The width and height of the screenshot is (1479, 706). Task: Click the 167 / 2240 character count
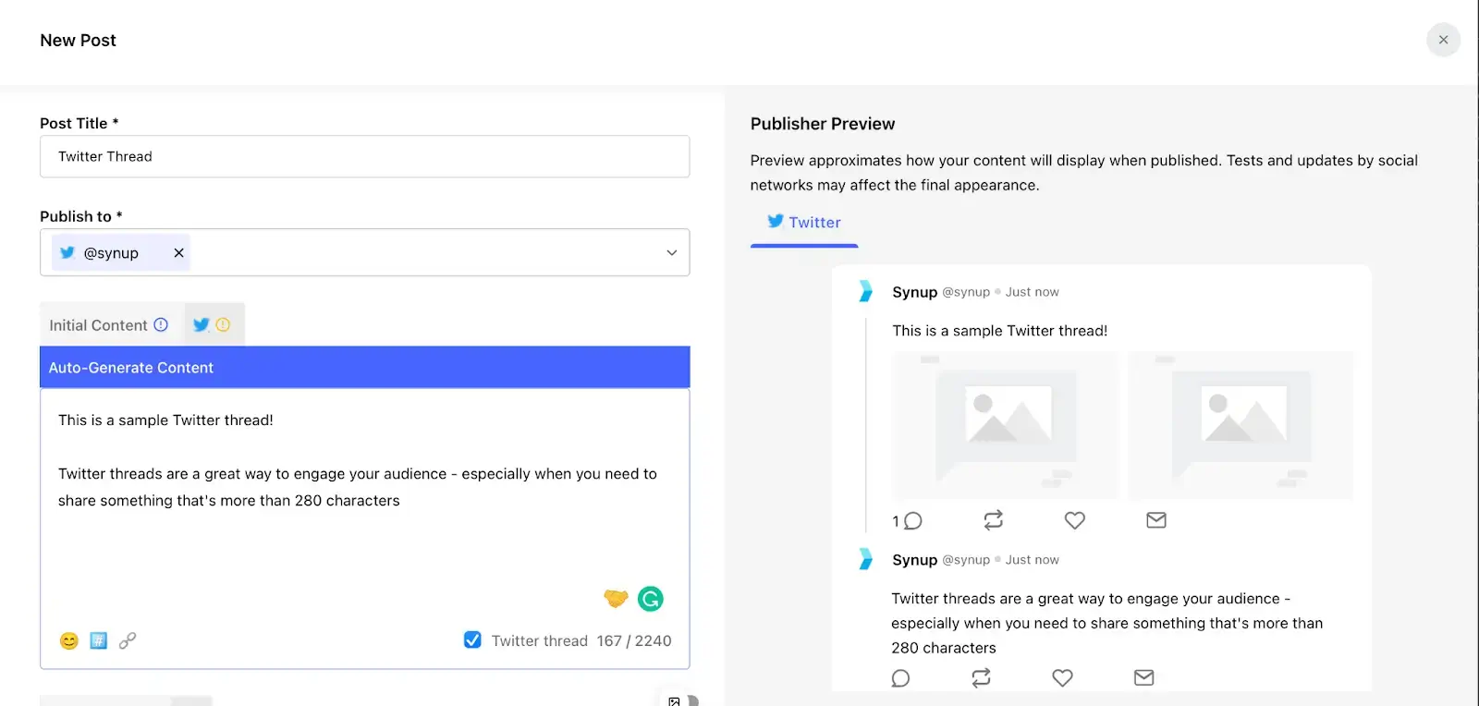[x=634, y=640]
